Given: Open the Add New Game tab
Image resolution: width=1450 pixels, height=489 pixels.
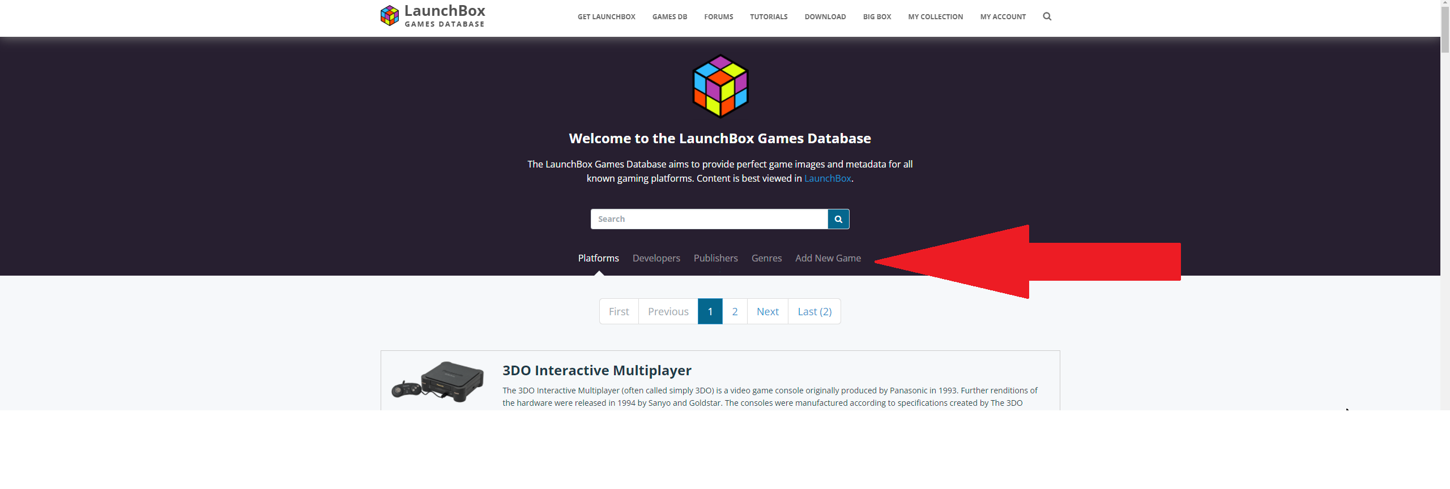Looking at the screenshot, I should [828, 258].
